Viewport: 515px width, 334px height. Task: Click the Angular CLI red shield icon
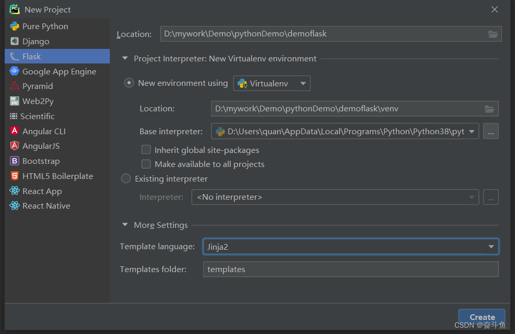(x=15, y=131)
